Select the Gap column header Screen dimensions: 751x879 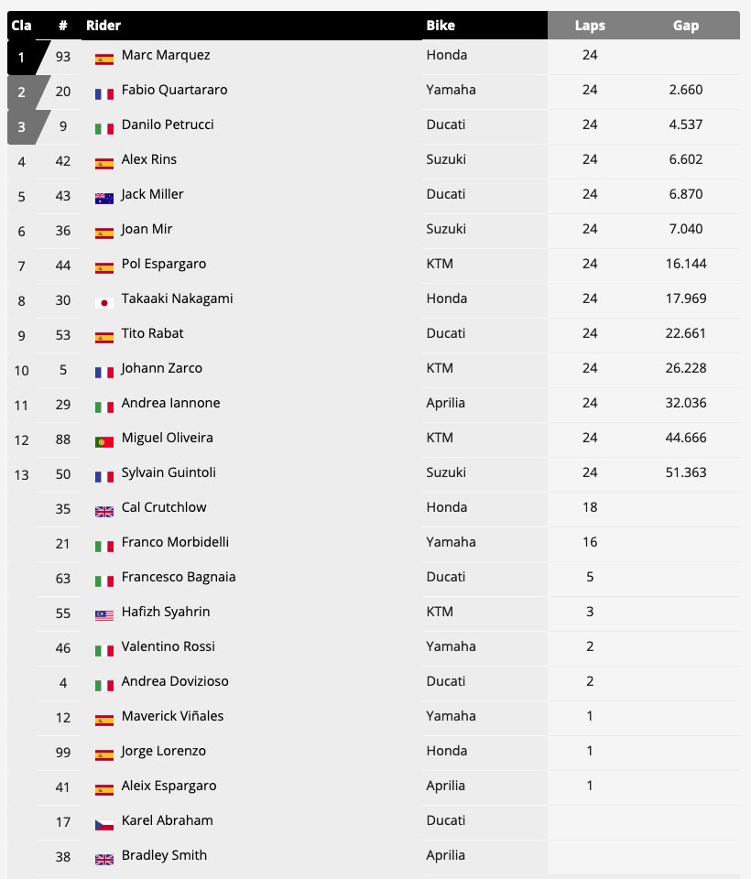tap(686, 26)
